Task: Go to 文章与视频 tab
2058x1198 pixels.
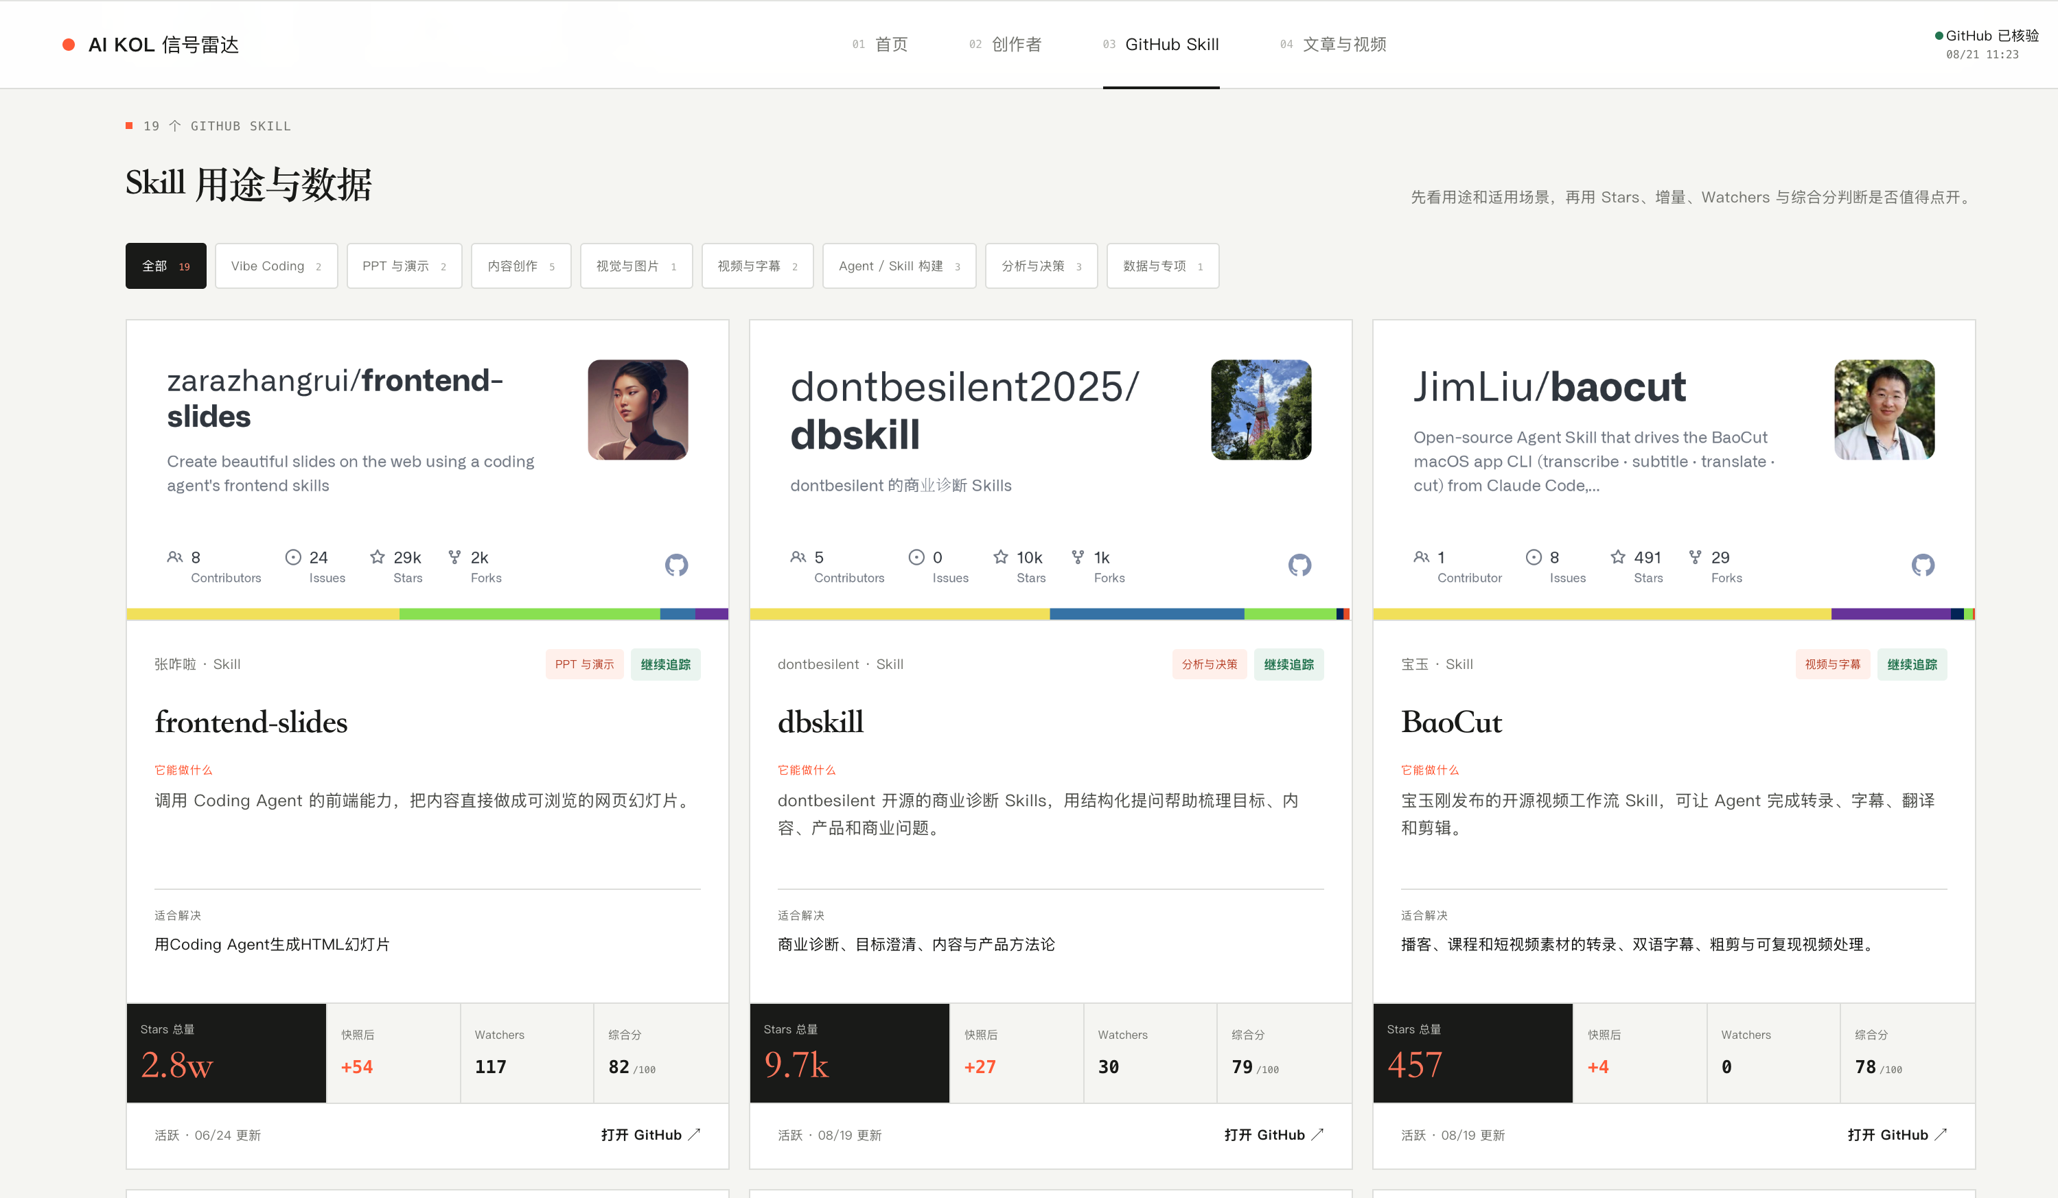Action: [1333, 44]
